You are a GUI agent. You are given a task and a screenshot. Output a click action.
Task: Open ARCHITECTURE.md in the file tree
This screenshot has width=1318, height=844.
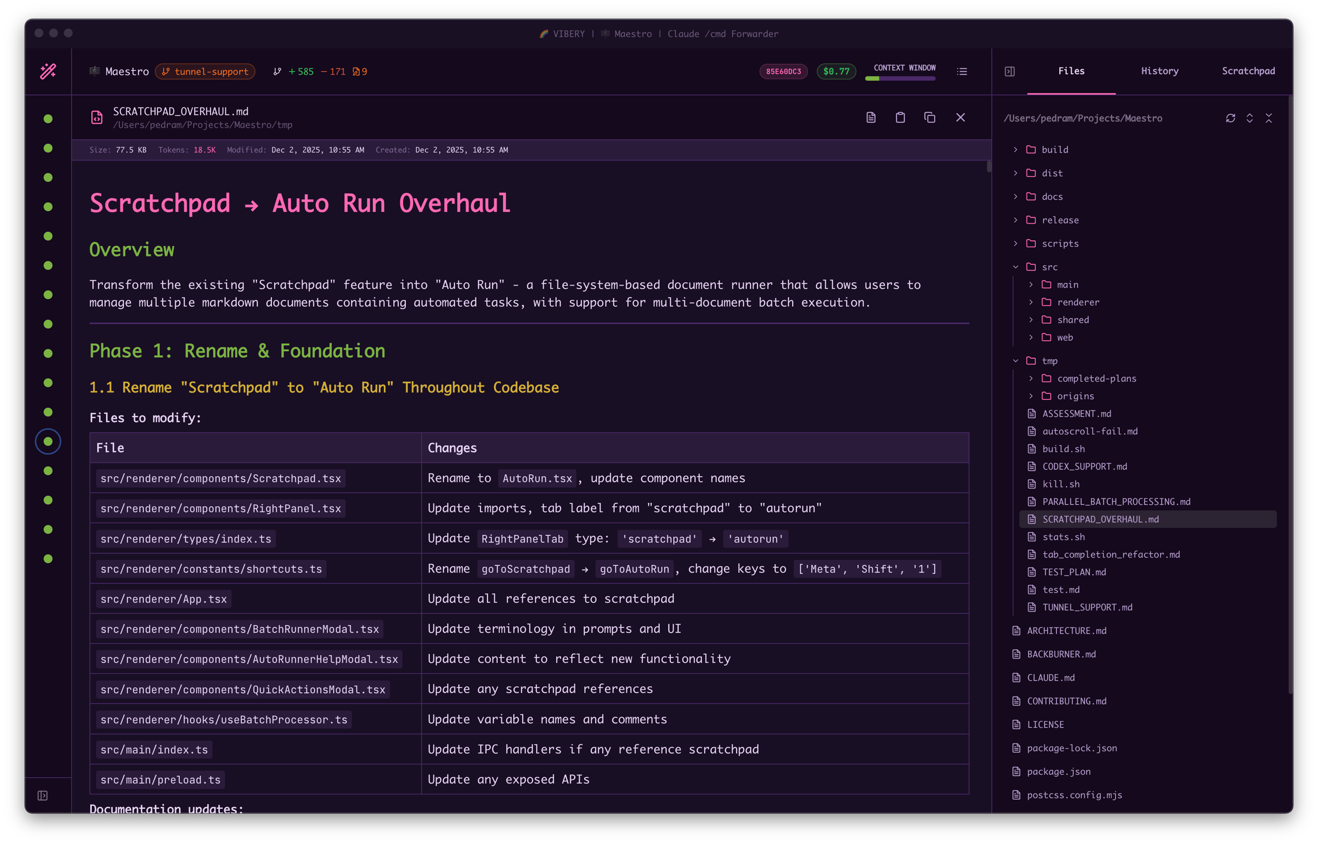1066,631
